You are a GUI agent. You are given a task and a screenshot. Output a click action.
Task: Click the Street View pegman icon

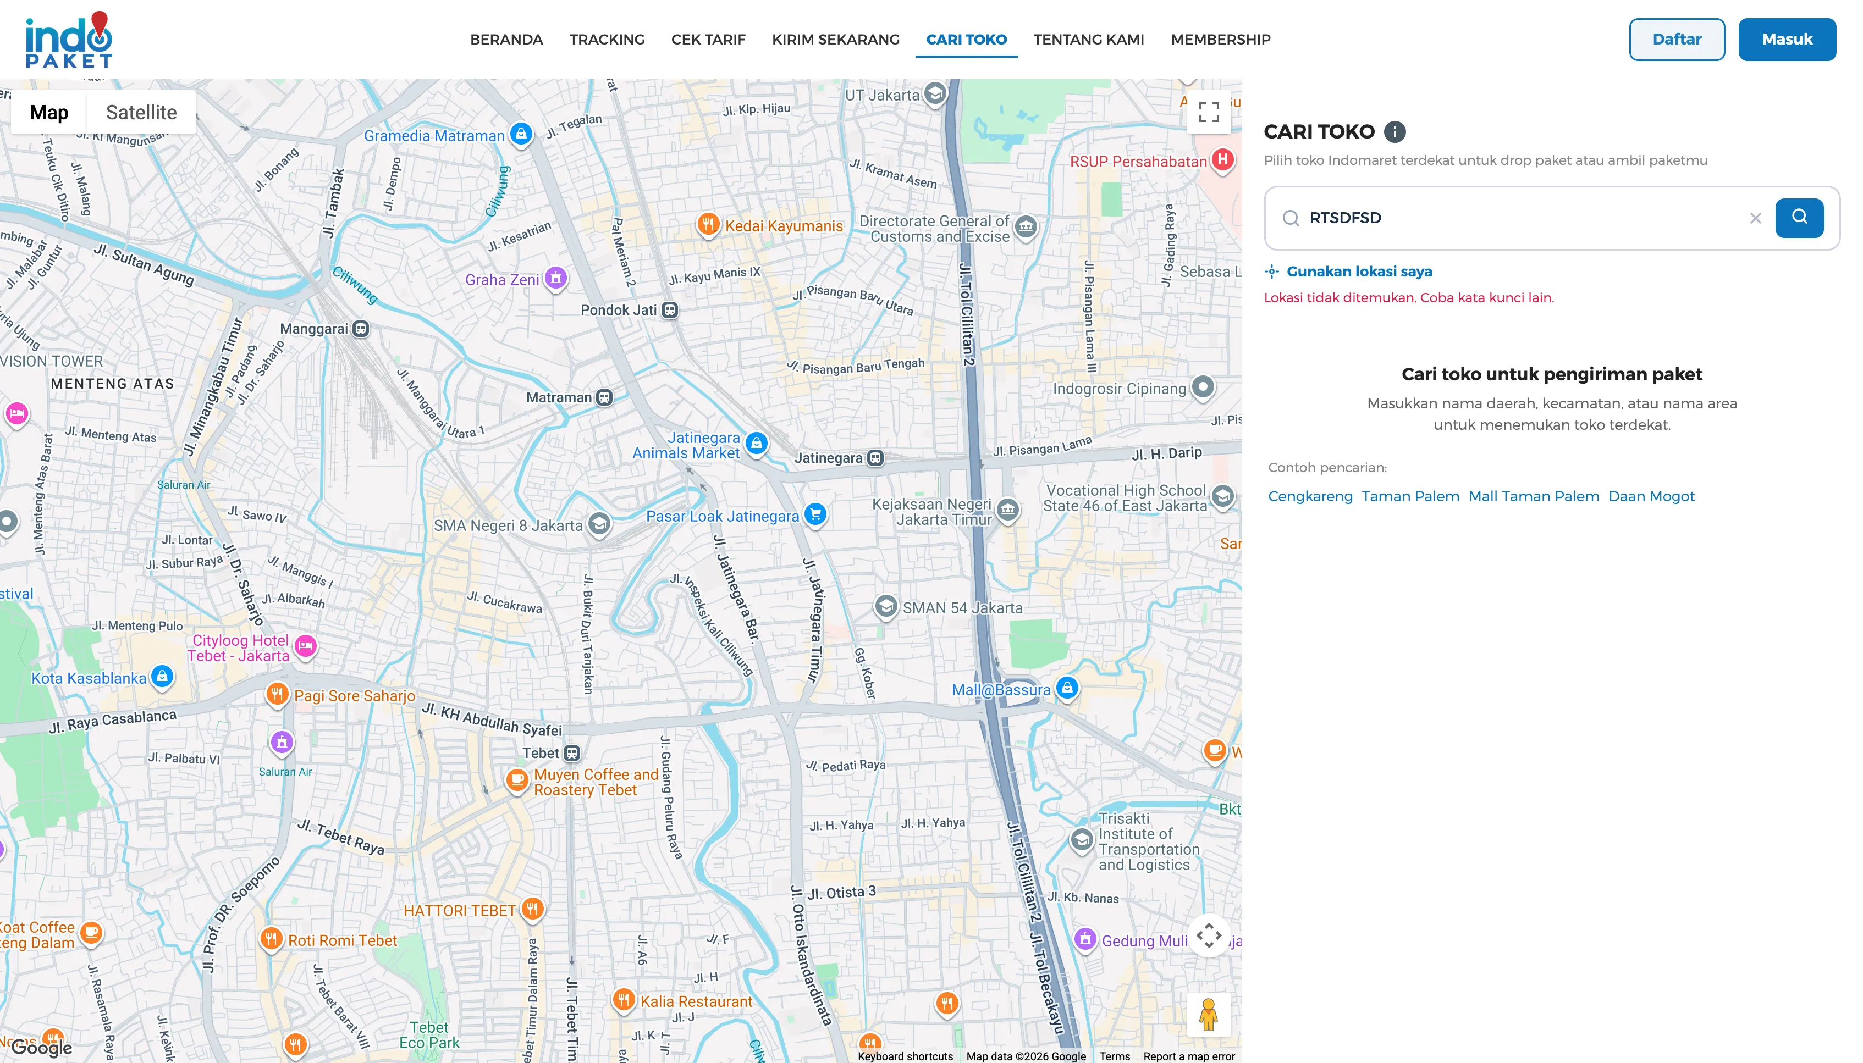point(1209,1014)
